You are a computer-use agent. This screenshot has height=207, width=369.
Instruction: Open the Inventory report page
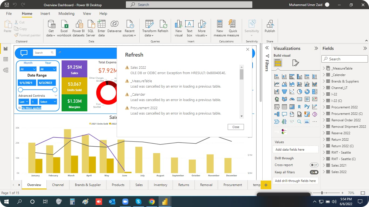(x=160, y=185)
